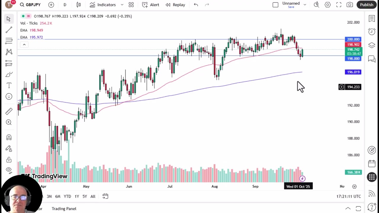Screen dimensions: 379x213
Task: Click the Publish button
Action: coord(367,5)
